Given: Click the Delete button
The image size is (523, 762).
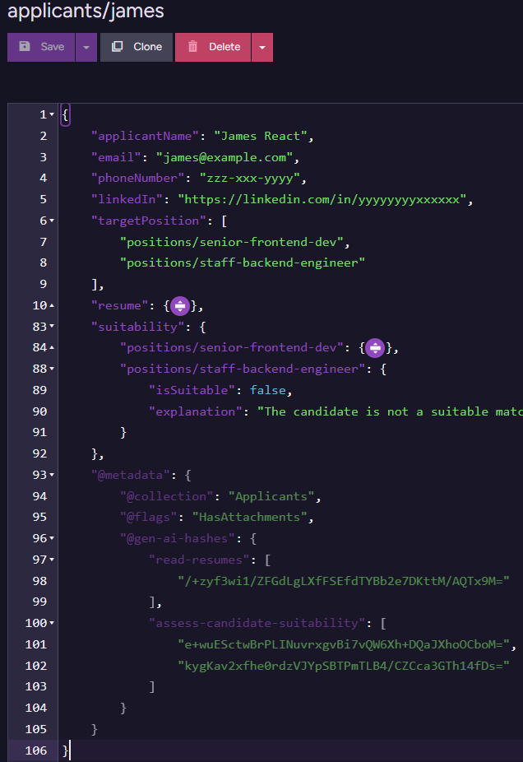Looking at the screenshot, I should 212,47.
